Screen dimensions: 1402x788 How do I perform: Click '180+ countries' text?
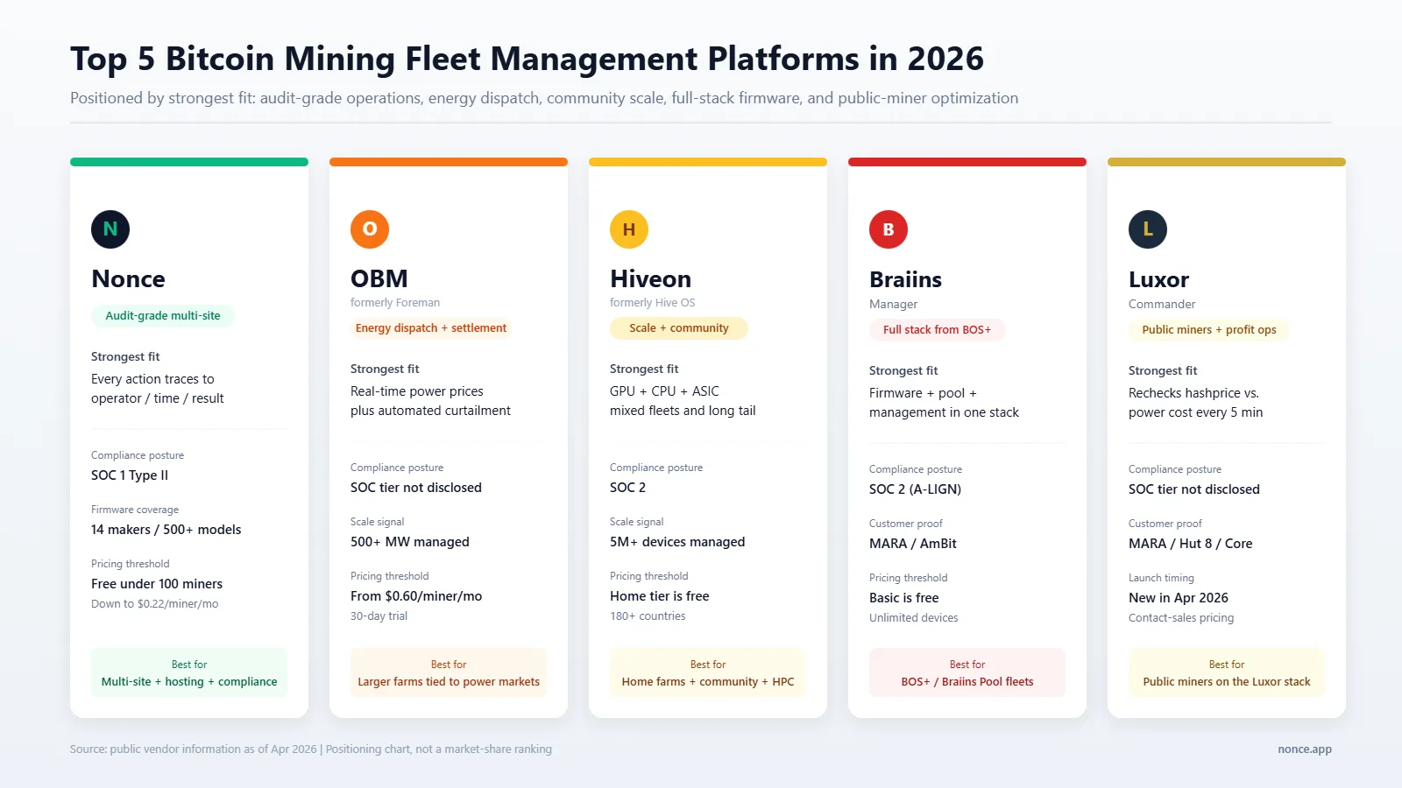(648, 616)
